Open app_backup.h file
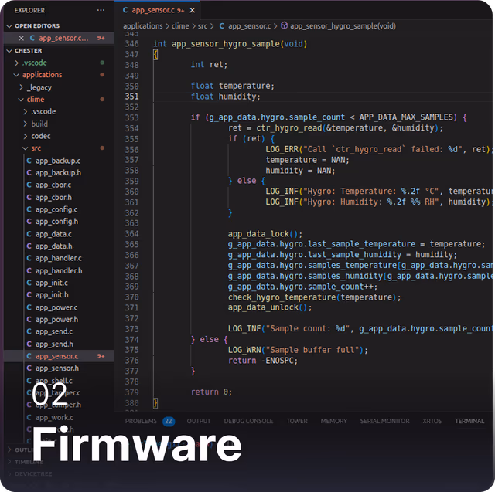 pyautogui.click(x=58, y=173)
